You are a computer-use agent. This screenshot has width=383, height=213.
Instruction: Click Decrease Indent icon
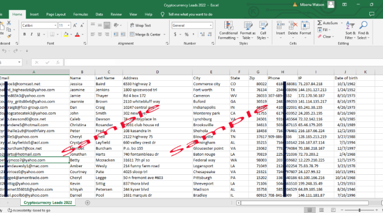[x=116, y=34]
